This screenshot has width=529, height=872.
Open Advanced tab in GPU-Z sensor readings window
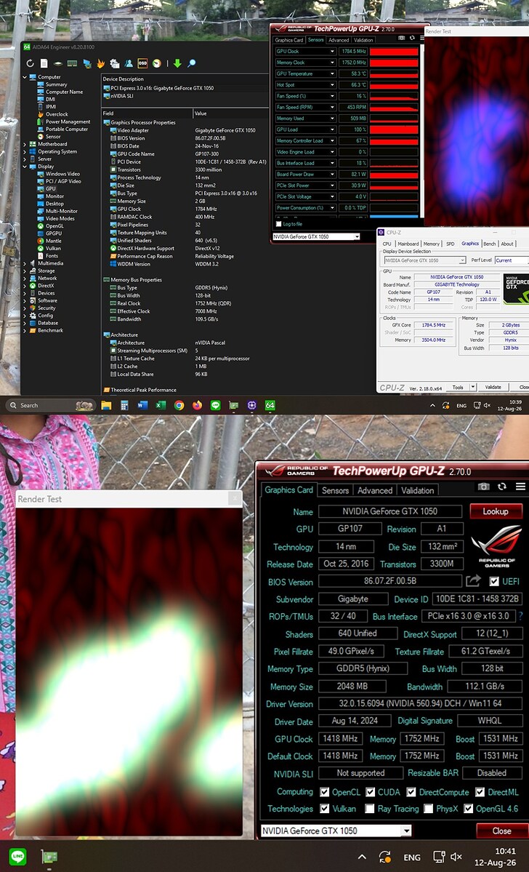click(339, 40)
